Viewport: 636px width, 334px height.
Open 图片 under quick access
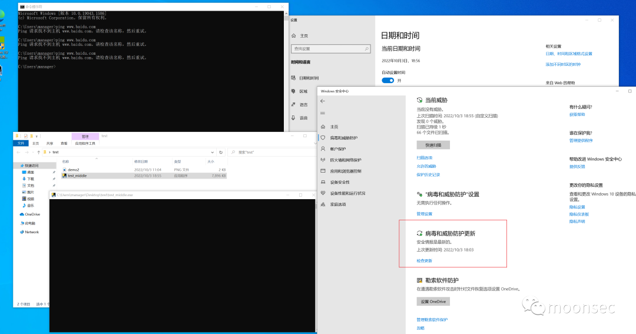28,192
